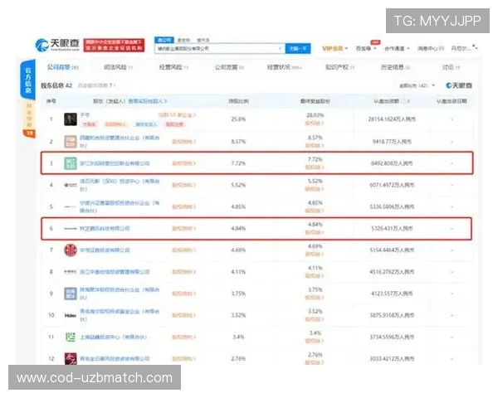The height and width of the screenshot is (398, 498).
Task: Open the equity chain link under 28.02%
Action: pos(315,124)
